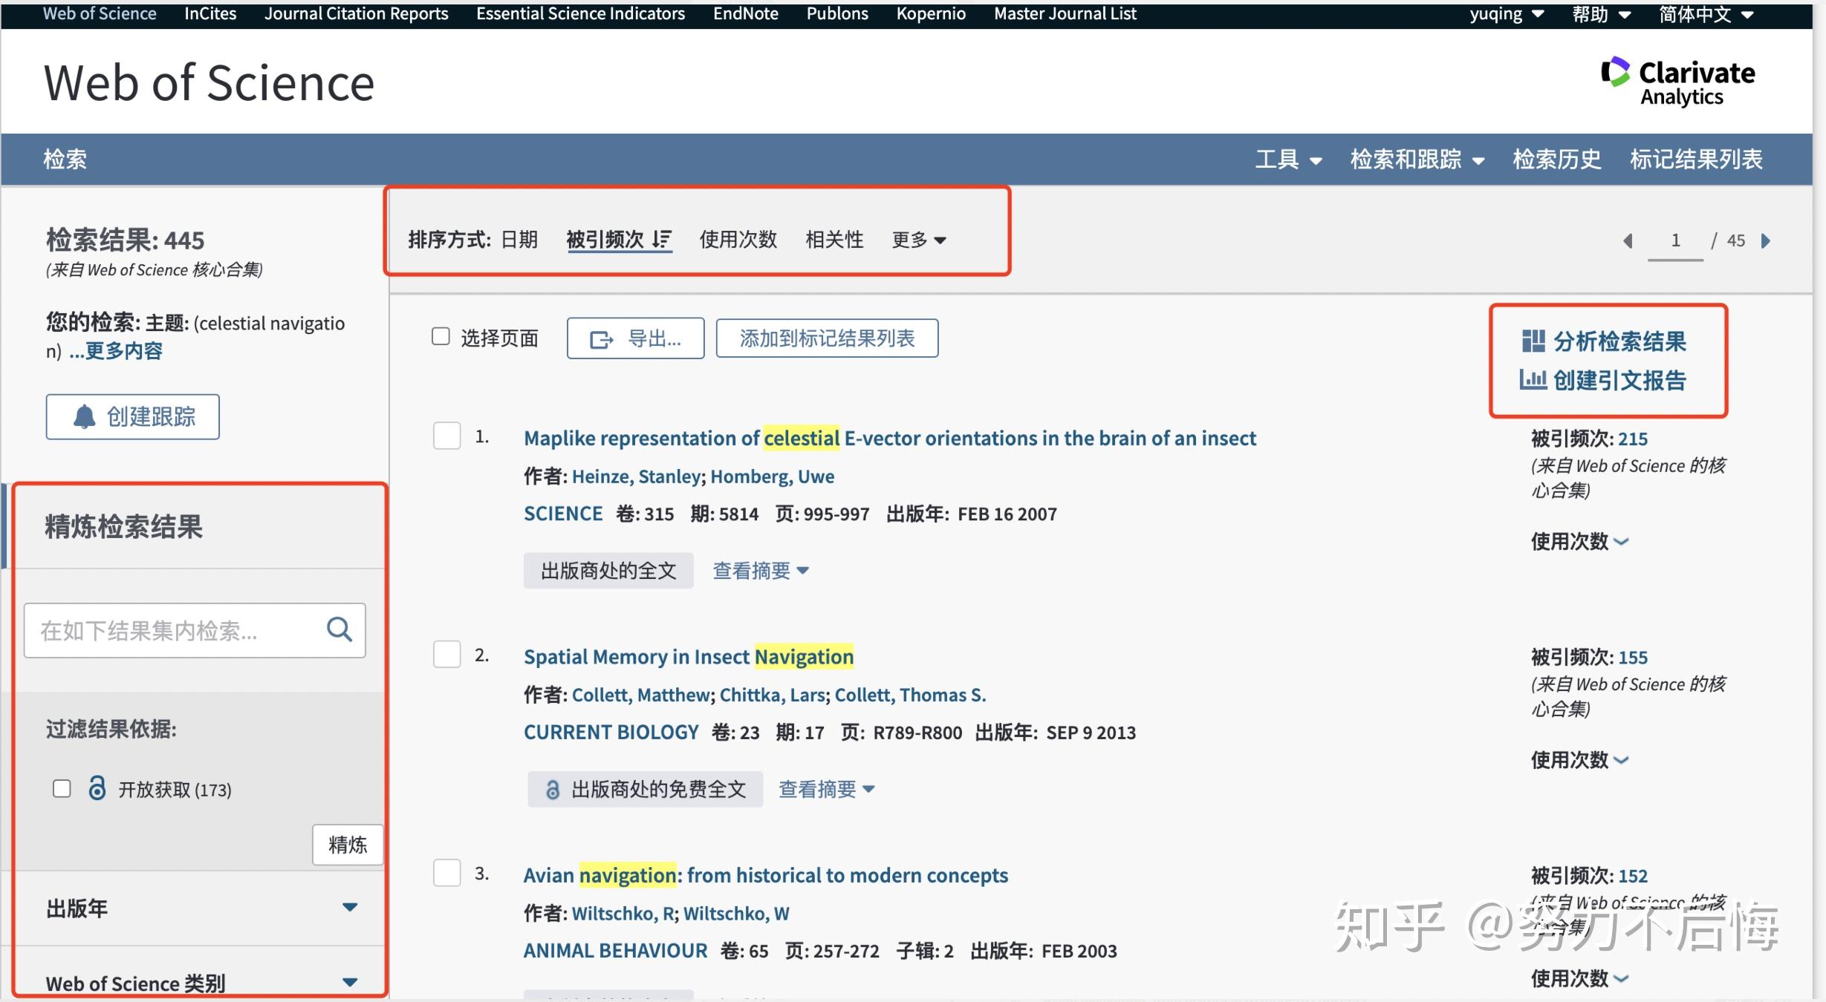Image resolution: width=1826 pixels, height=1002 pixels.
Task: Open EndNote in the top bar
Action: tap(745, 13)
